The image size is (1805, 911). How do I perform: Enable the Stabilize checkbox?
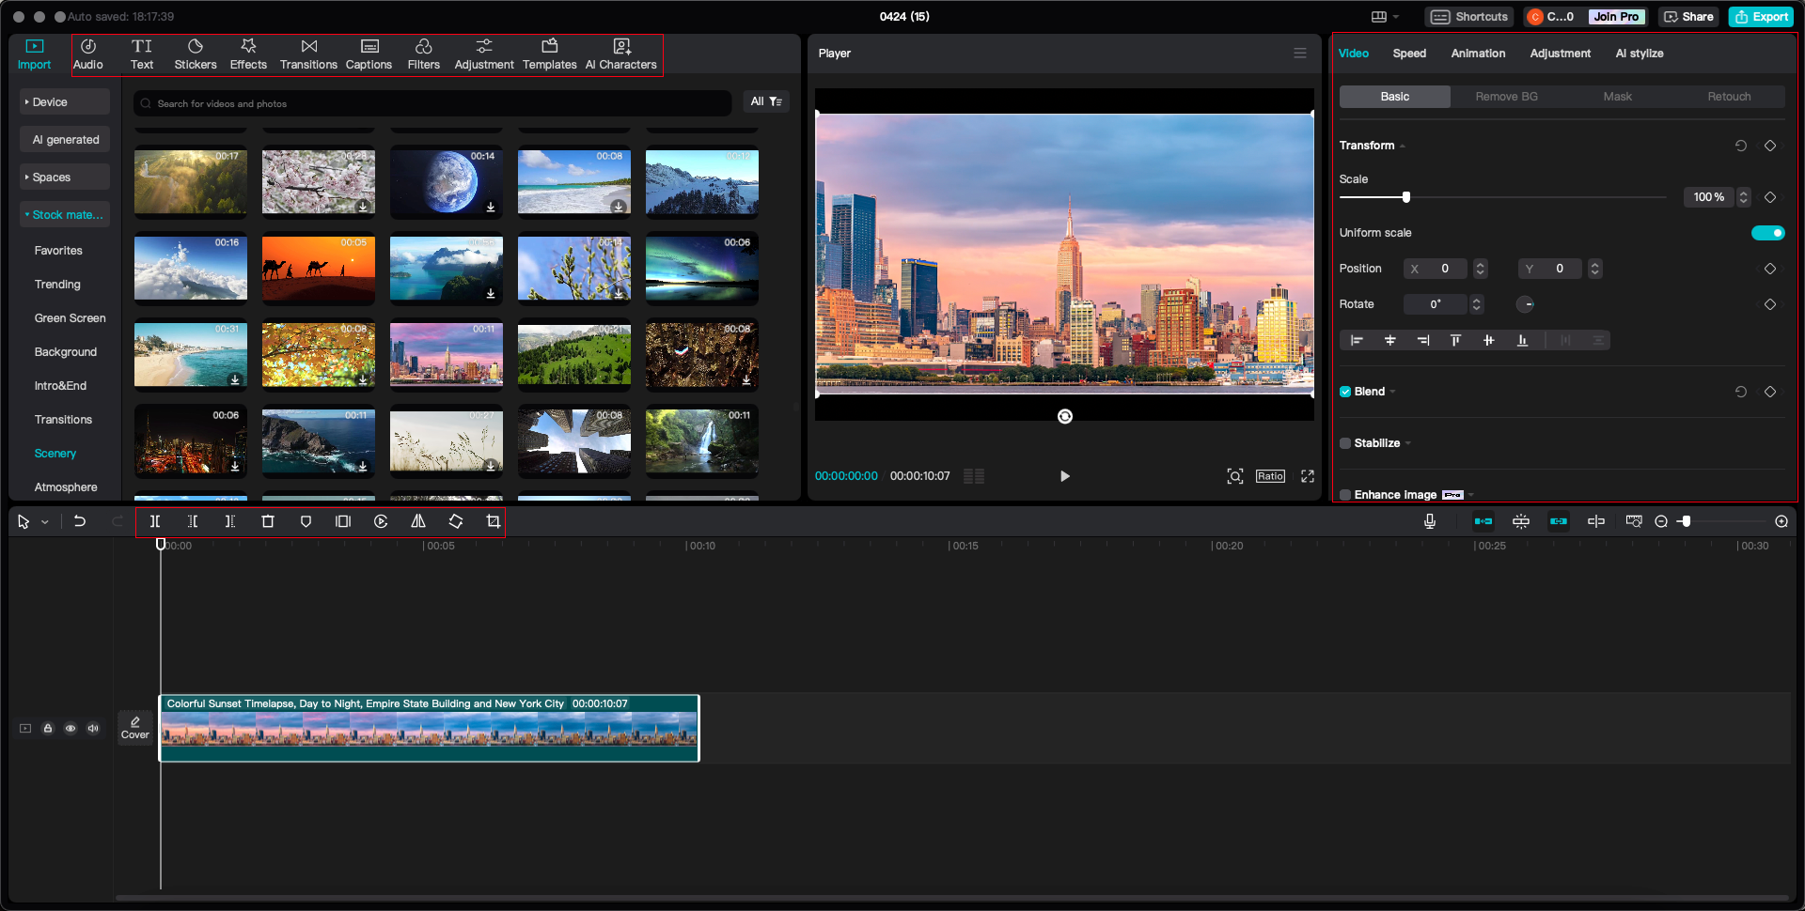coord(1345,442)
